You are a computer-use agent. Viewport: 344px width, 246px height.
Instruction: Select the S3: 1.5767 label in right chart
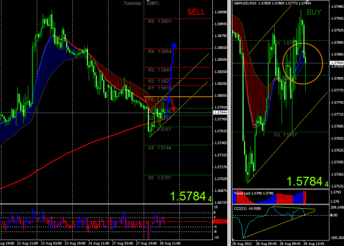click(286, 135)
